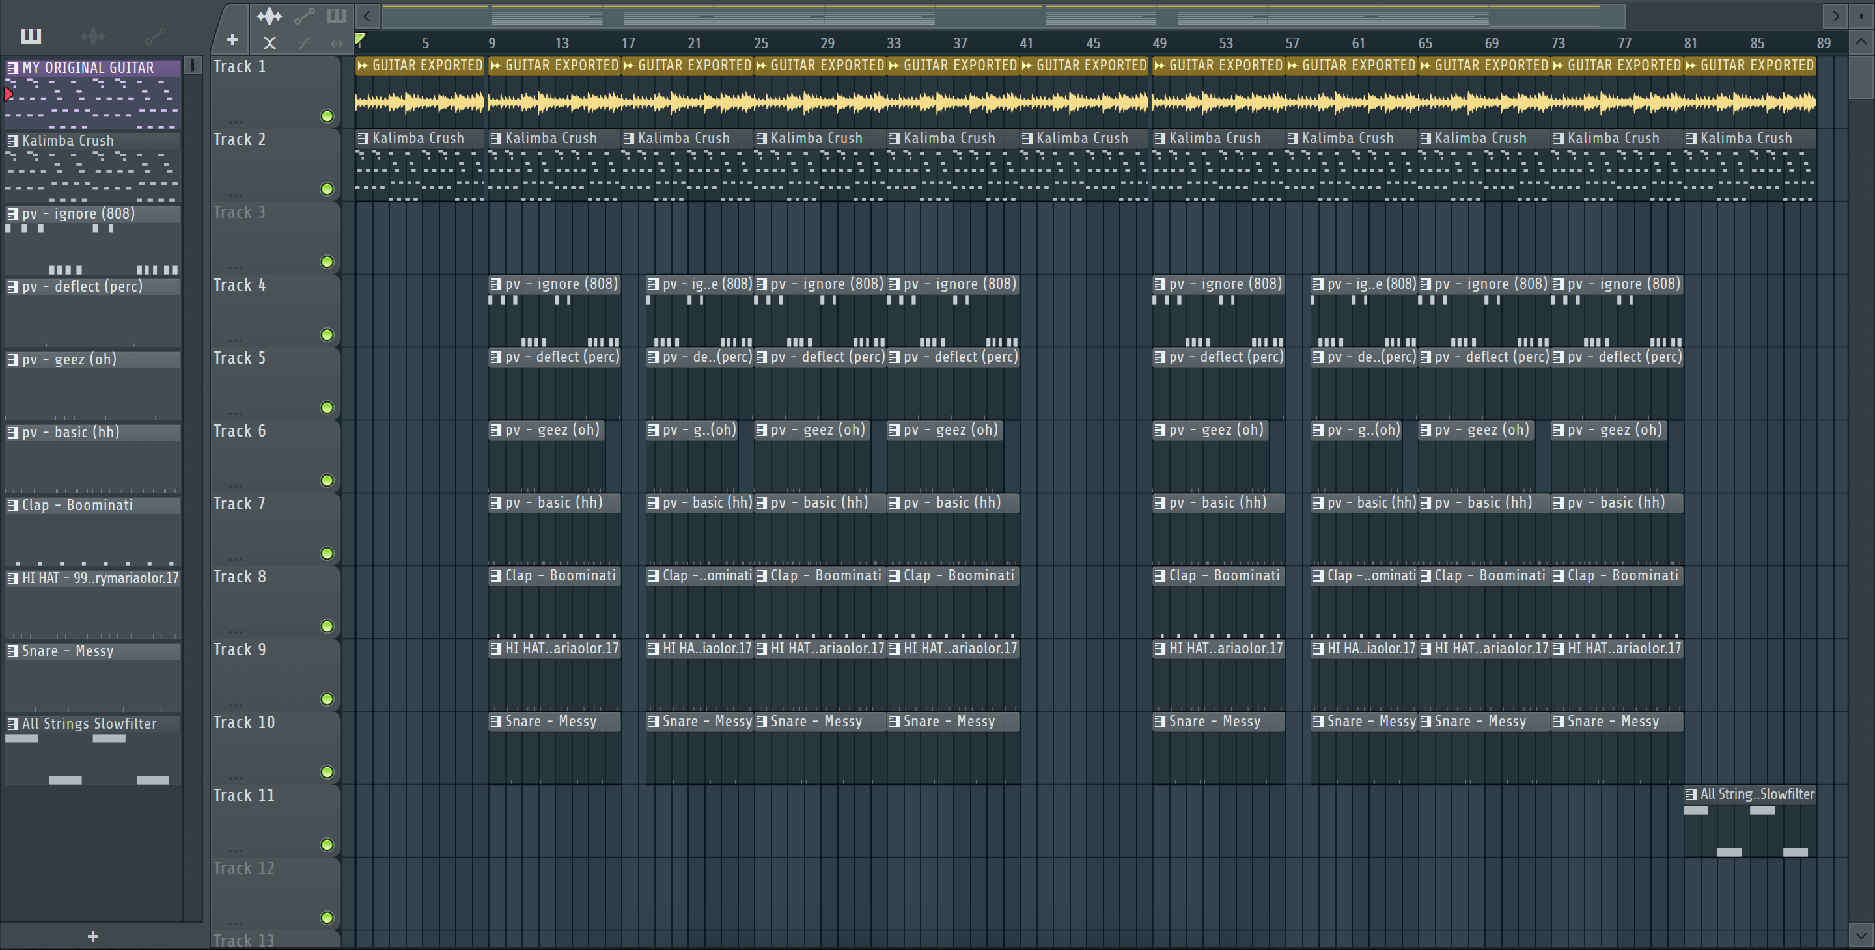Mute Track 1 with its green LED
Screen dimensions: 1875x950
[327, 116]
